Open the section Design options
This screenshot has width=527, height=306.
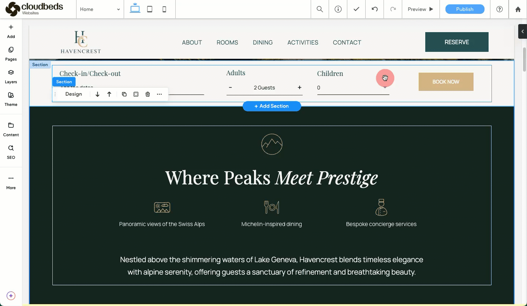tap(74, 94)
